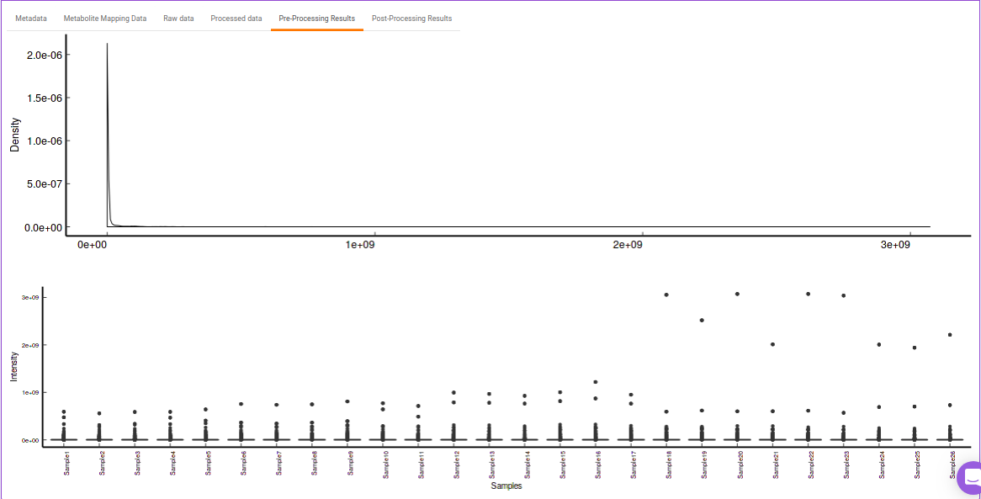Image resolution: width=981 pixels, height=499 pixels.
Task: Click the Sample10 axis label
Action: click(385, 464)
